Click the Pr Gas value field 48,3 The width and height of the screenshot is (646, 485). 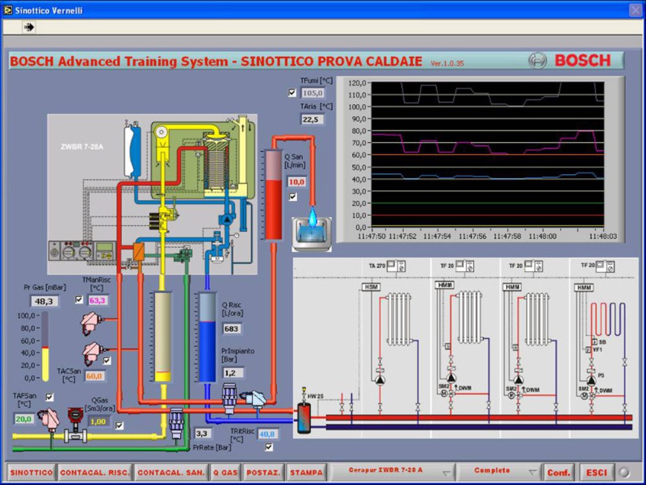pyautogui.click(x=44, y=302)
